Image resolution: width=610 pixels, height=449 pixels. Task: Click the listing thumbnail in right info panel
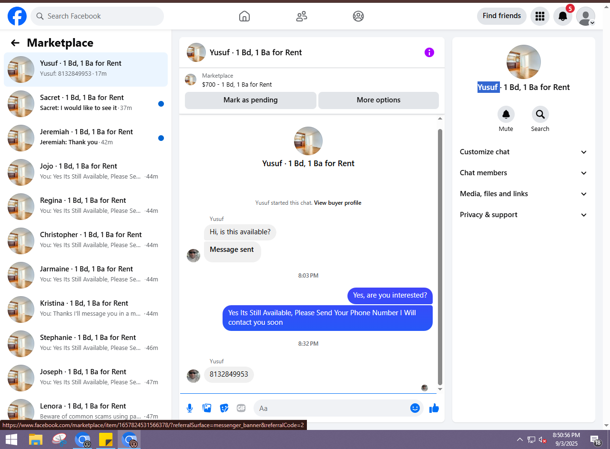524,62
